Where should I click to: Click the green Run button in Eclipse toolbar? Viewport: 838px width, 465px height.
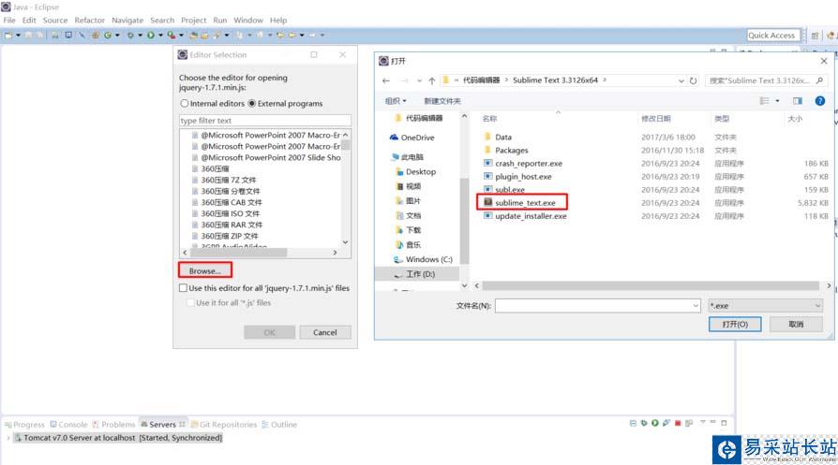click(x=151, y=36)
